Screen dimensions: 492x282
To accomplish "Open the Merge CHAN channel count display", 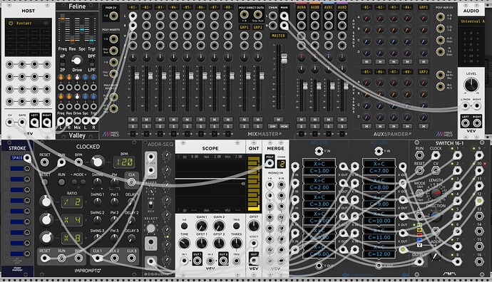I will coord(282,164).
